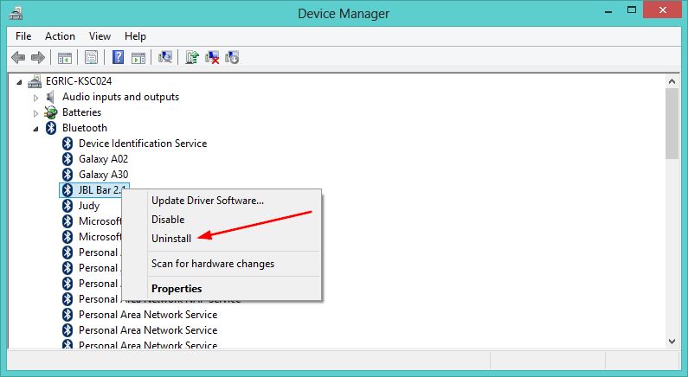Click the Uninstall device toolbar icon (red X)
This screenshot has width=688, height=377.
coord(211,58)
